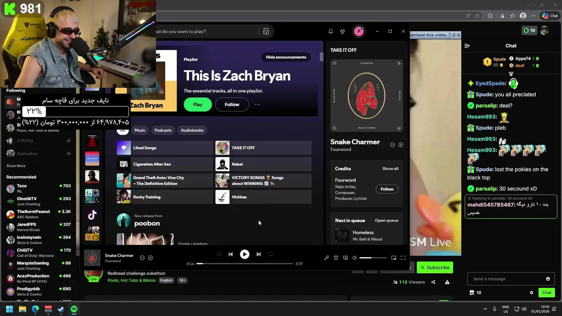
Task: Start playback with the Spotify play button
Action: tap(245, 254)
